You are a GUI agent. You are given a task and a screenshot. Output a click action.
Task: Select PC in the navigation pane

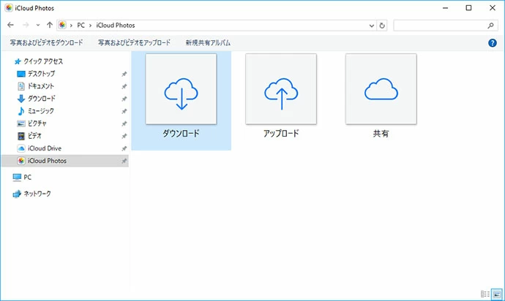point(27,177)
